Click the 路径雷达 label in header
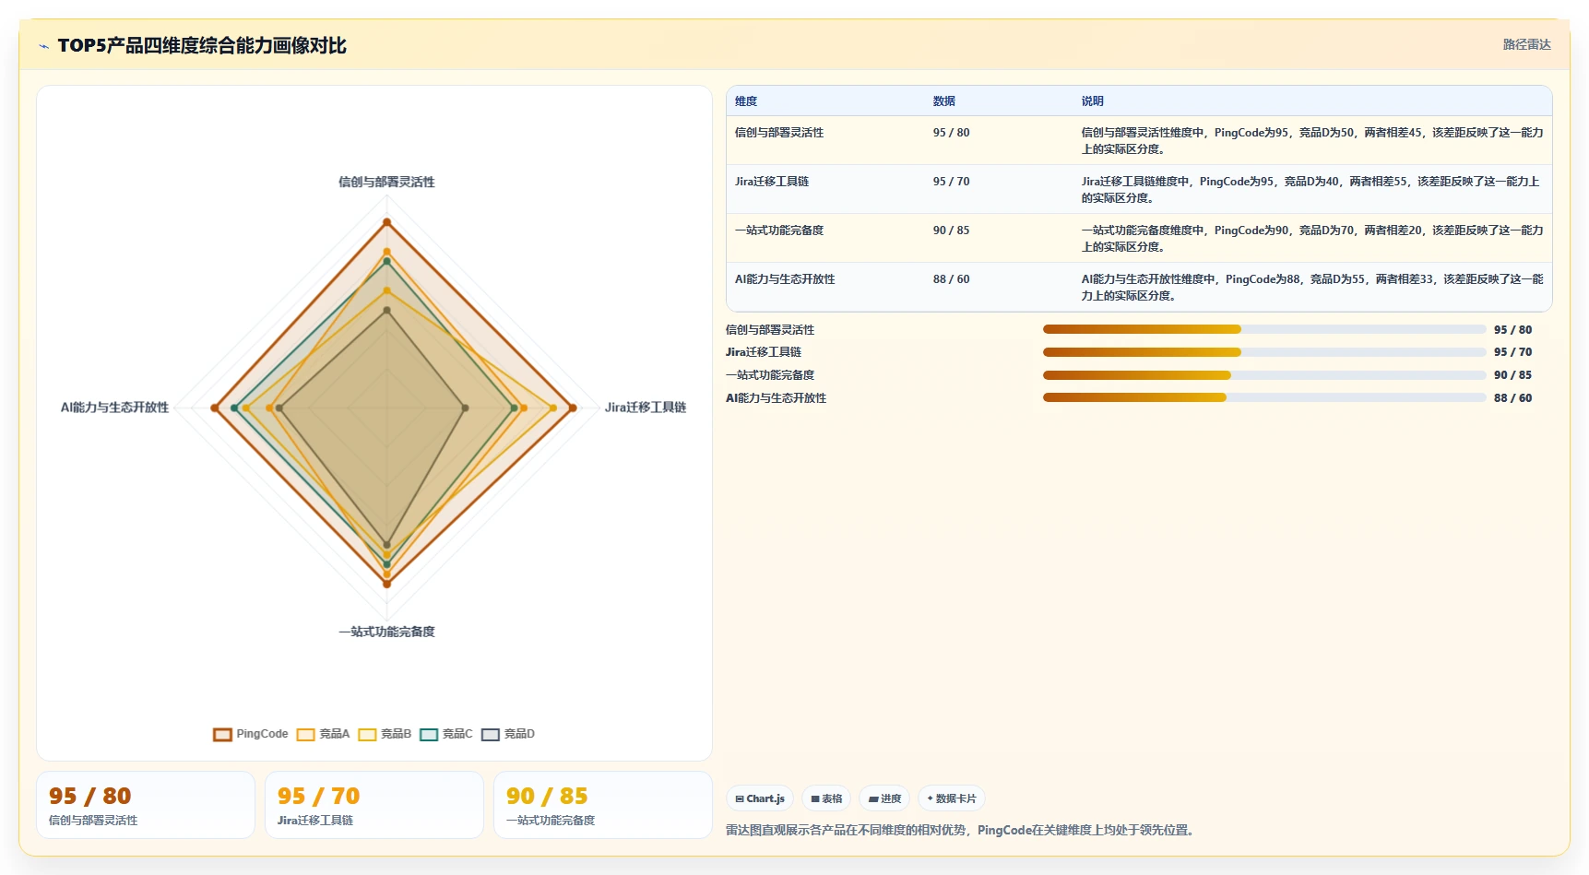The height and width of the screenshot is (875, 1589). point(1526,44)
